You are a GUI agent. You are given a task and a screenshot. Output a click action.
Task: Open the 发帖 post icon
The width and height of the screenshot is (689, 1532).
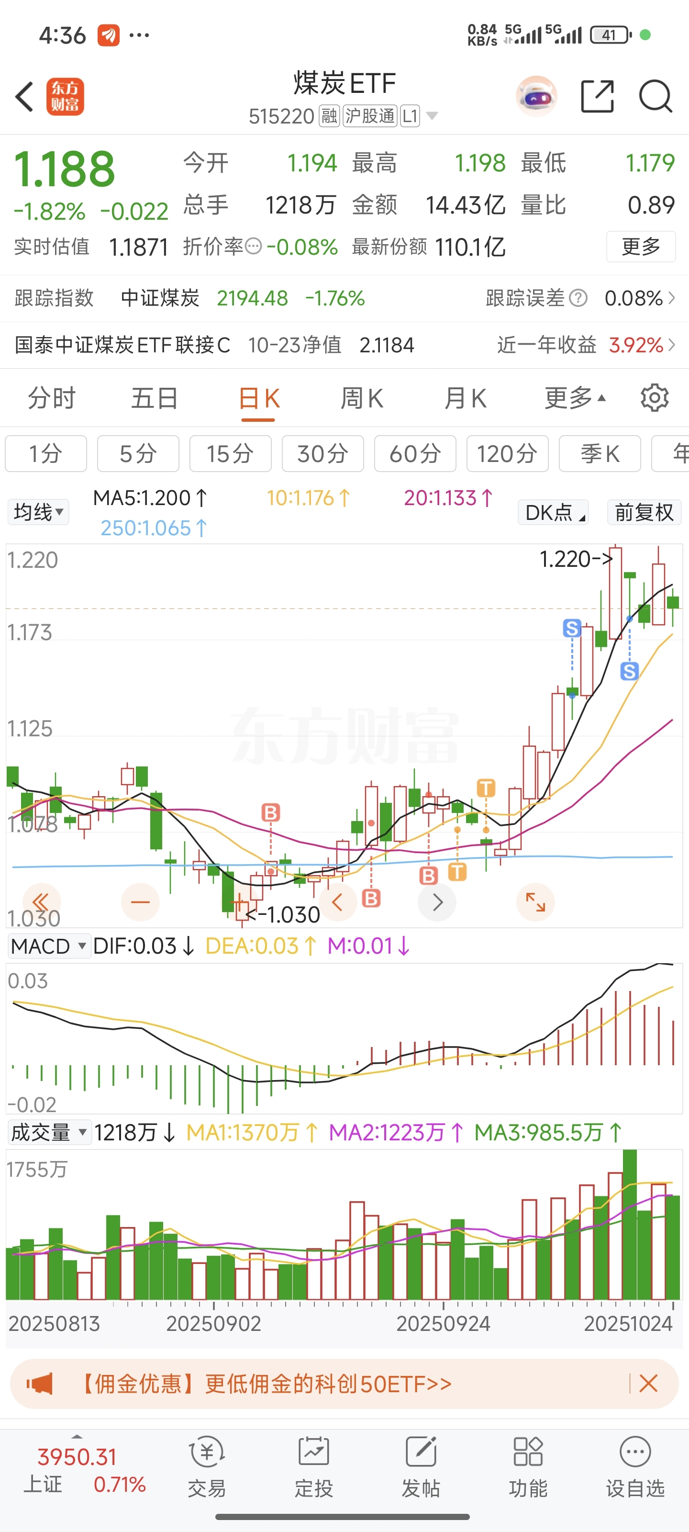click(421, 1467)
